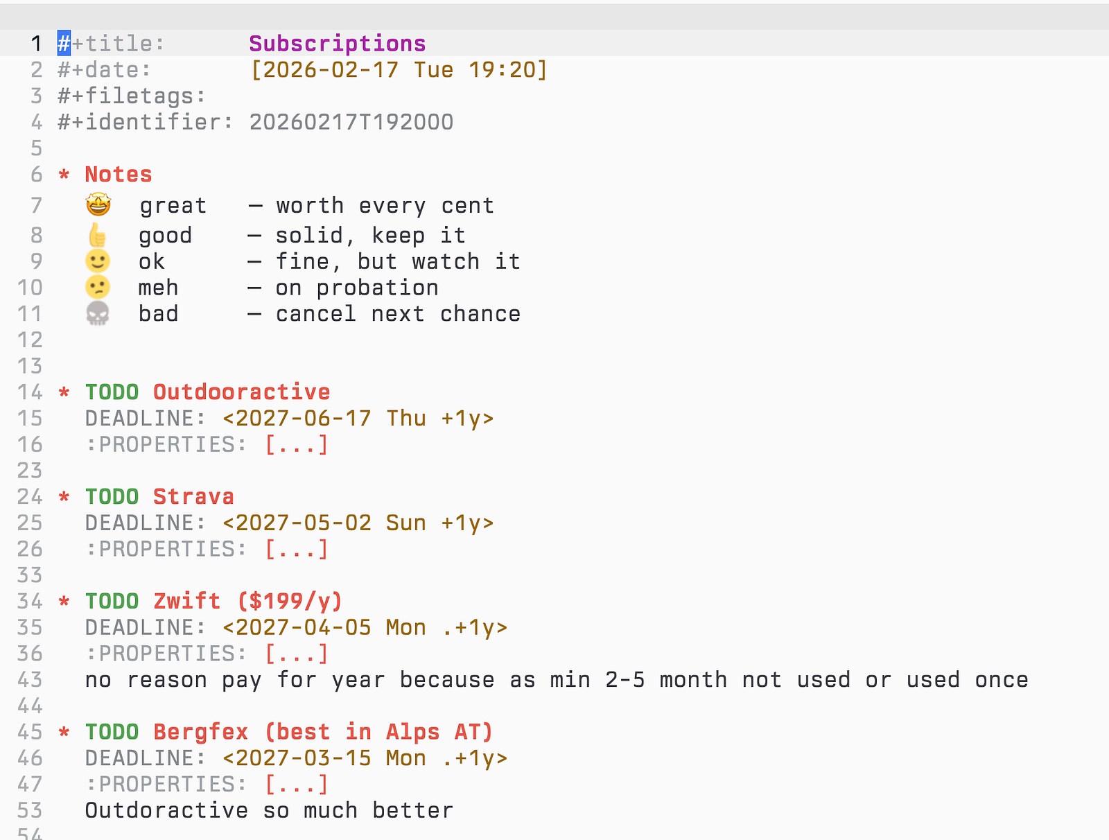Expand the Strava PROPERTIES drawer ellipsis
The width and height of the screenshot is (1109, 840).
(297, 549)
